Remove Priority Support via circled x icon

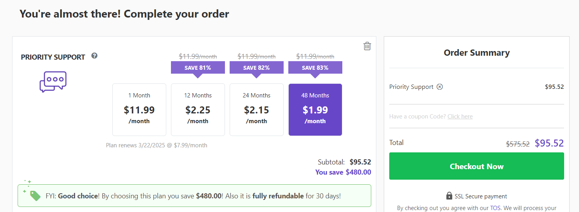(440, 87)
